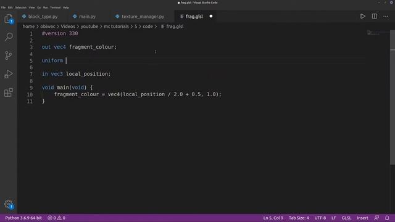
Task: Change LF end of line sequence
Action: (333, 218)
